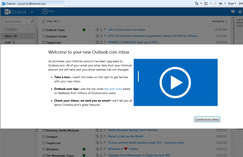Open the browser Page menu
The width and height of the screenshot is (243, 157).
coord(232,3)
